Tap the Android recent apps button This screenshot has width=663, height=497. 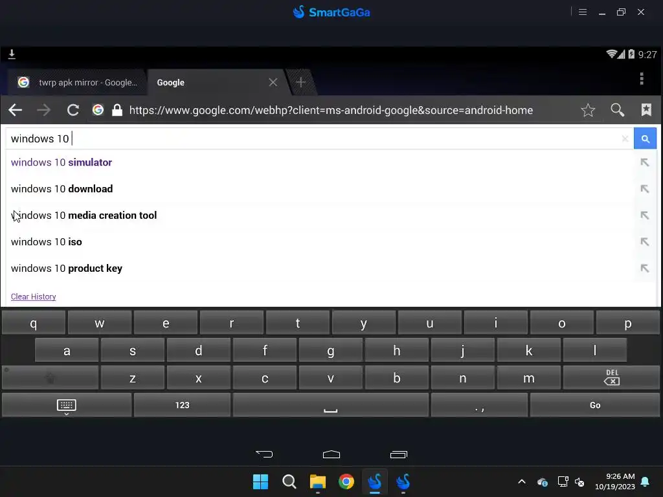click(x=398, y=454)
